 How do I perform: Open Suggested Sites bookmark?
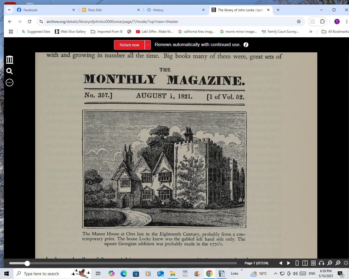(36, 32)
